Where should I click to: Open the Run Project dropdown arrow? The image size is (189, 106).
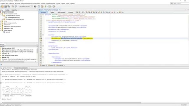point(47,6)
